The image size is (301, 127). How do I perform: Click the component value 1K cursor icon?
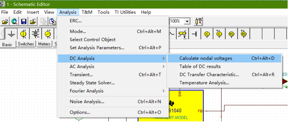pyautogui.click(x=199, y=21)
